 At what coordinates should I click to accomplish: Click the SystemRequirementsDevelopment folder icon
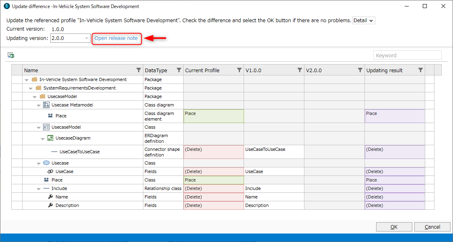(39, 88)
